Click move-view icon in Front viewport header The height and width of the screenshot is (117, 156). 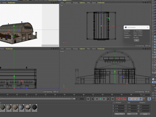pos(143,49)
